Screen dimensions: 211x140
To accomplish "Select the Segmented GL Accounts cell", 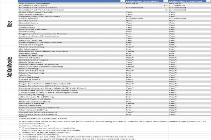I will [71, 16].
